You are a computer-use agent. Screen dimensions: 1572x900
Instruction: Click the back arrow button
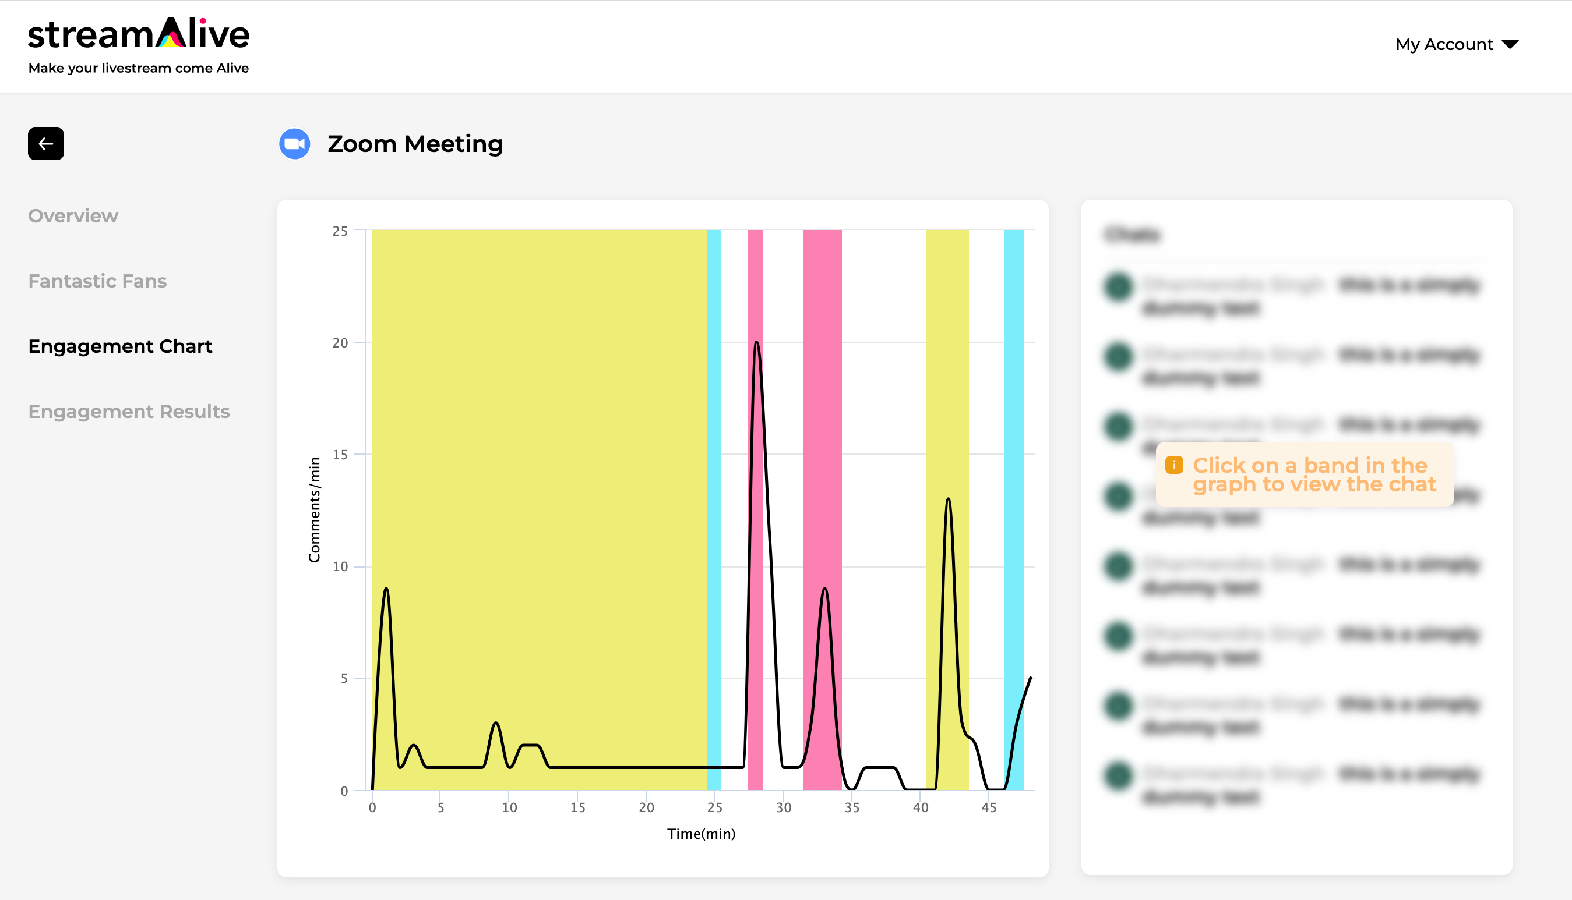[46, 144]
